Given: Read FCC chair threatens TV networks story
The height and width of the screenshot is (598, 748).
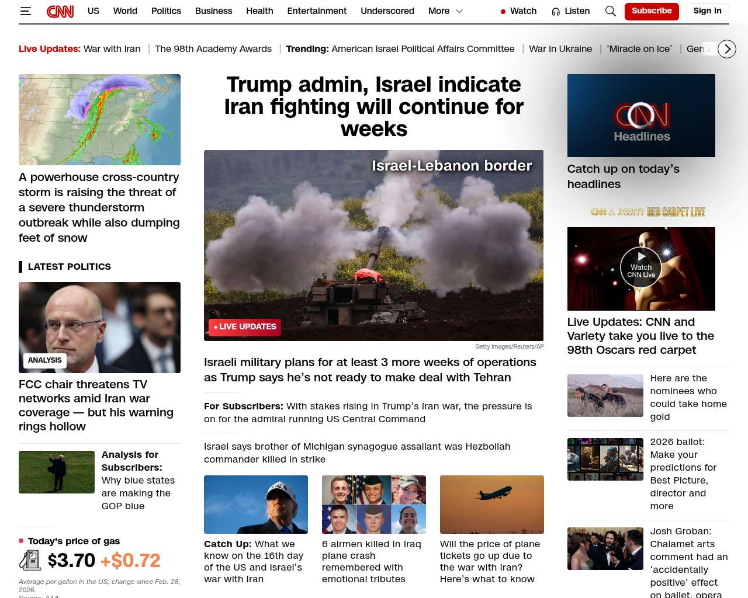Looking at the screenshot, I should [96, 405].
